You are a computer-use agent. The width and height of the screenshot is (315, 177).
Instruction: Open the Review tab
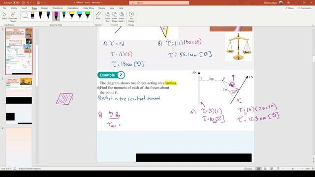click(x=102, y=8)
